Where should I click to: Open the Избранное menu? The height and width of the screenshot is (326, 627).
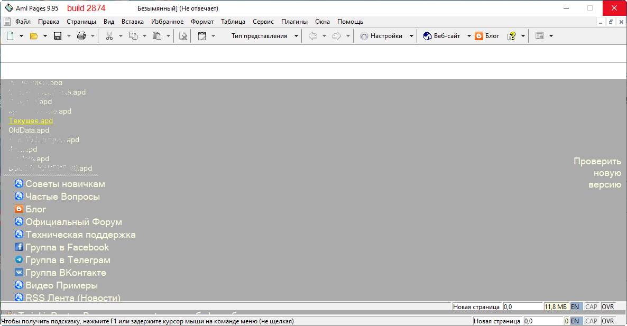(167, 22)
